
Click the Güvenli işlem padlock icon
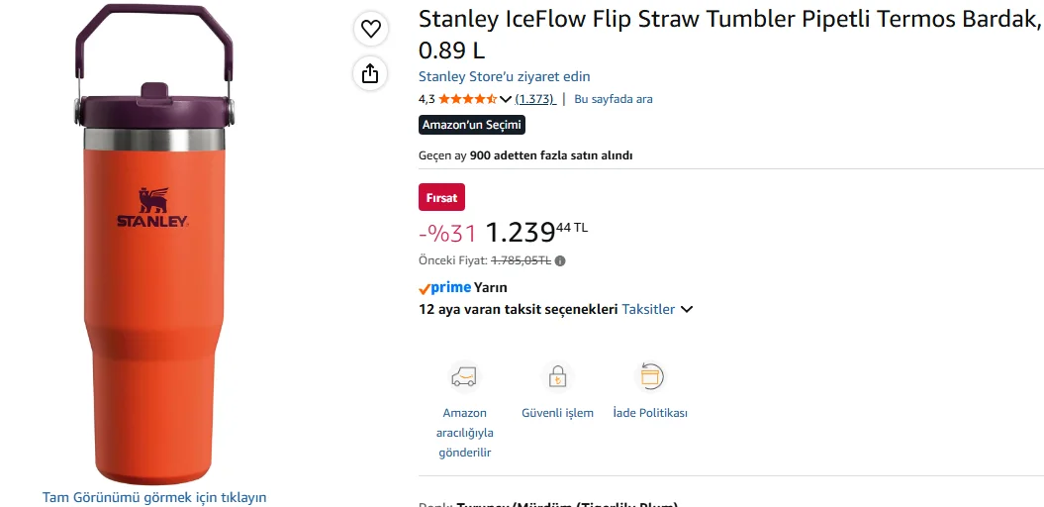[x=557, y=377]
